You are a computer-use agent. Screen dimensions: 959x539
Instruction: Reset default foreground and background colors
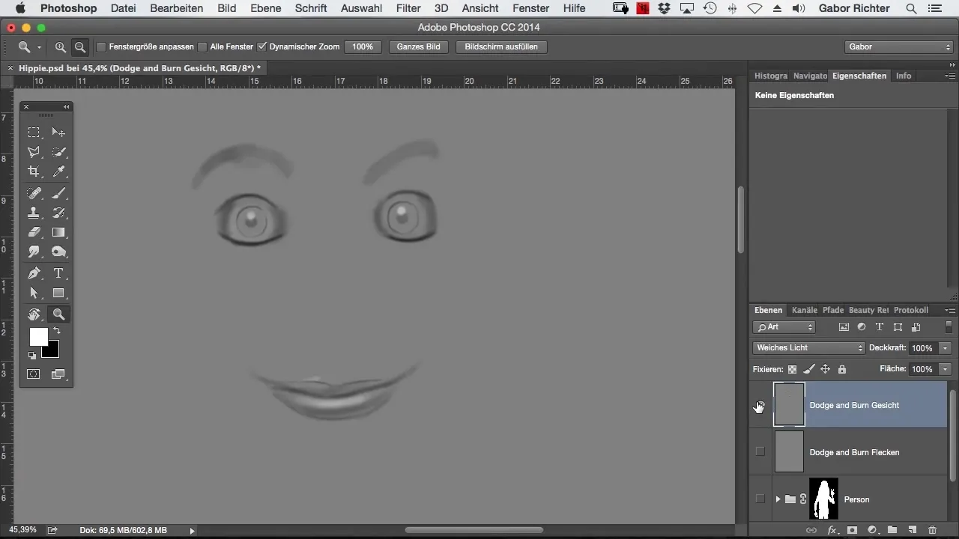click(x=32, y=356)
